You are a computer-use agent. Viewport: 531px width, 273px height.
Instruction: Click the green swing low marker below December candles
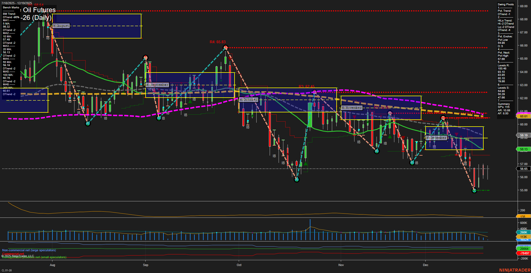tap(474, 191)
